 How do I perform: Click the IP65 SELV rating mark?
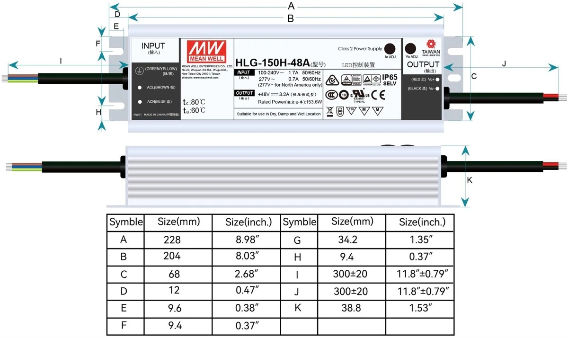(390, 80)
